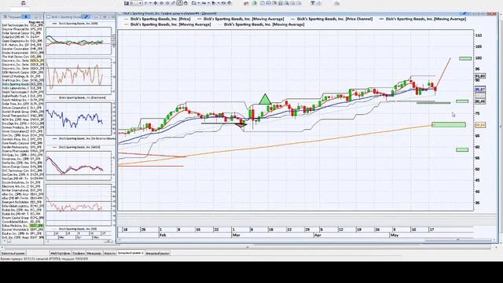Viewport: 503px width, 283px height.
Task: Select Darden Restaurants row
Action: point(22,147)
